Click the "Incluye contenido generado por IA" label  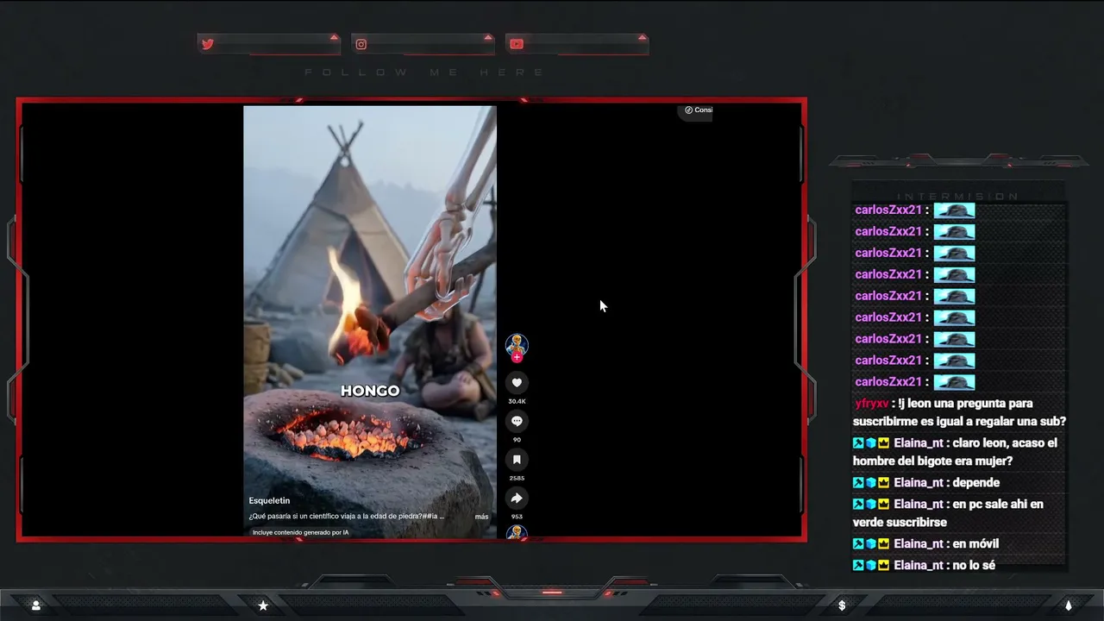pyautogui.click(x=300, y=532)
